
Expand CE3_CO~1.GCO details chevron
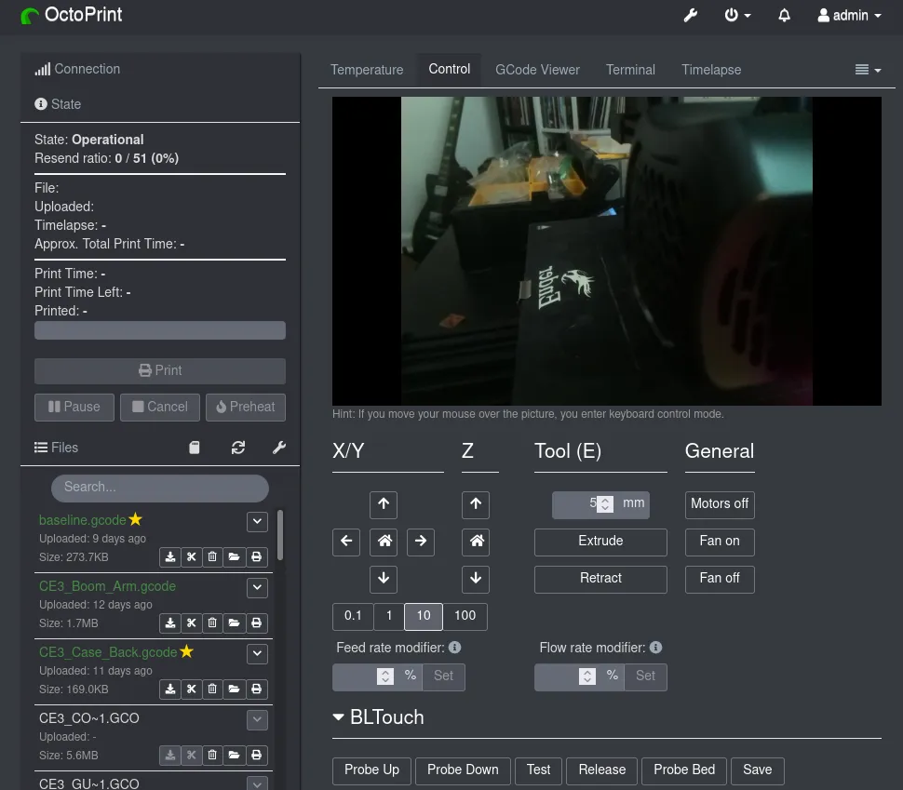[x=257, y=720]
